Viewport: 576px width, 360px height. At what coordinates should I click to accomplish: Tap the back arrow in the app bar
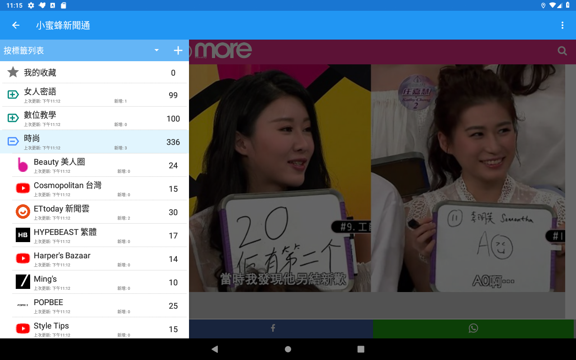pyautogui.click(x=16, y=25)
